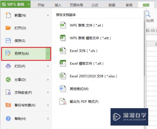Click the Excel .xls file icon
The height and width of the screenshot is (129, 157).
[63, 50]
